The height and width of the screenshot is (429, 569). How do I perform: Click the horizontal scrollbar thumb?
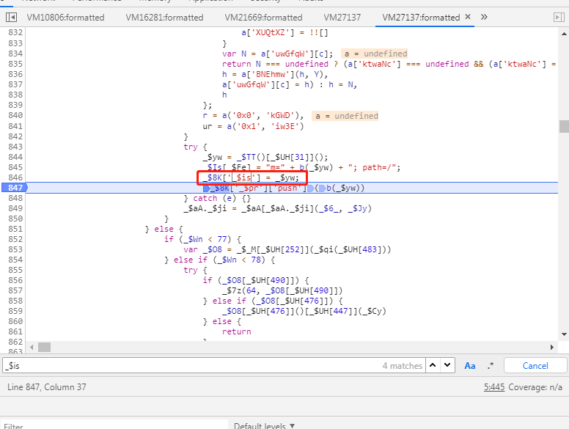(44, 348)
